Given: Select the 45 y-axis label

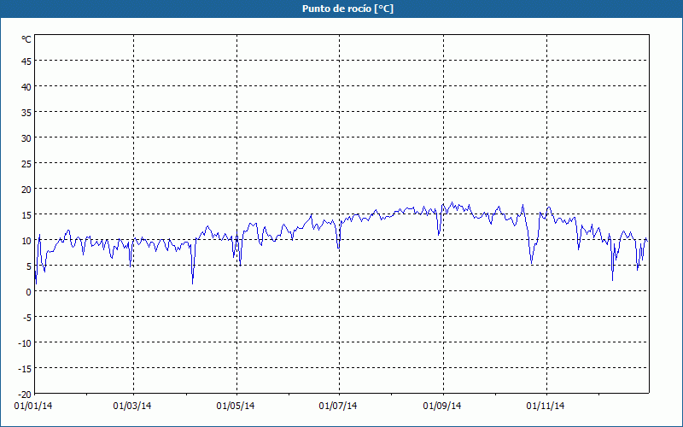Looking at the screenshot, I should pyautogui.click(x=26, y=61).
